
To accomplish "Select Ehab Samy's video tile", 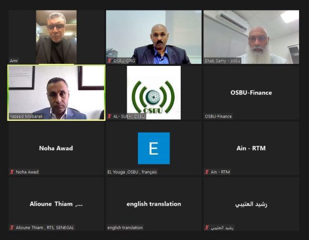I will (x=251, y=37).
